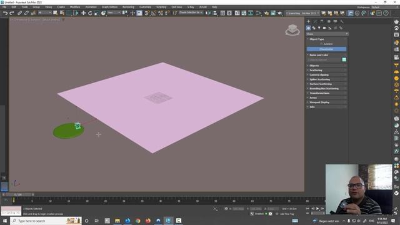Expand the Transformations rollout
The width and height of the screenshot is (400, 225).
click(x=327, y=93)
